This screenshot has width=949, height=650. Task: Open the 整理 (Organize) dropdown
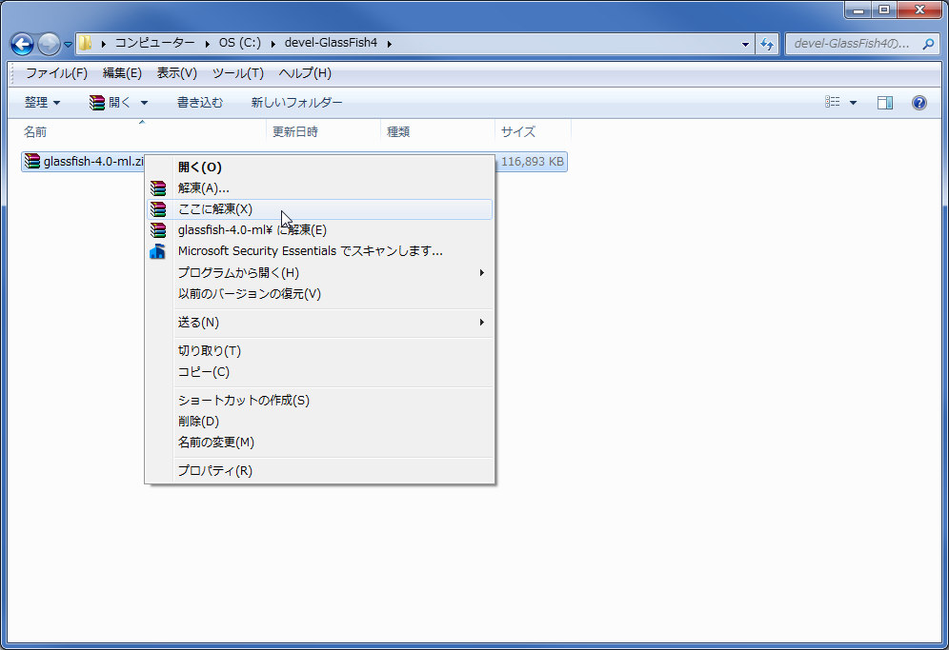click(41, 102)
